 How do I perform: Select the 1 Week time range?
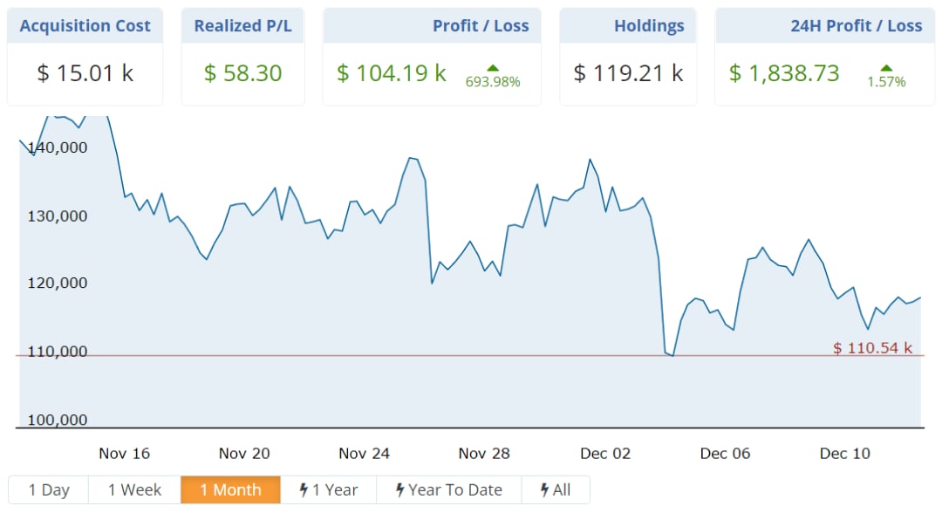[134, 490]
